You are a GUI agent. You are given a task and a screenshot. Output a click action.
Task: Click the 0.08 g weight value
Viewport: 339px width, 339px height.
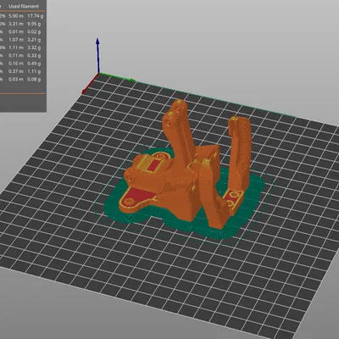coord(34,80)
